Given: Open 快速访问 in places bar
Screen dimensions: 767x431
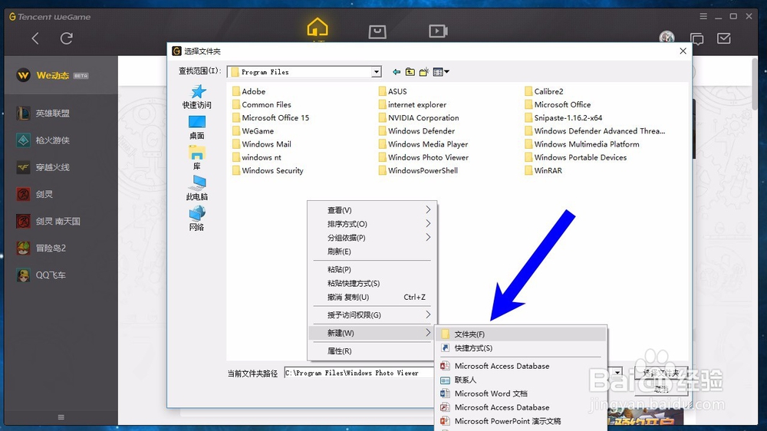Looking at the screenshot, I should 197,97.
